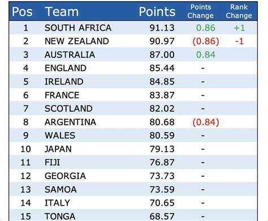Select the TONGA row at bottom
The image size is (268, 221).
pyautogui.click(x=133, y=216)
